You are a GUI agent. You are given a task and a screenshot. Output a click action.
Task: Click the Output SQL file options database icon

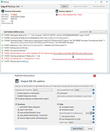click(17, 81)
